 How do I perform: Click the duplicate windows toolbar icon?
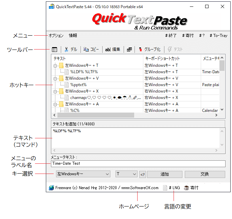click(x=129, y=49)
